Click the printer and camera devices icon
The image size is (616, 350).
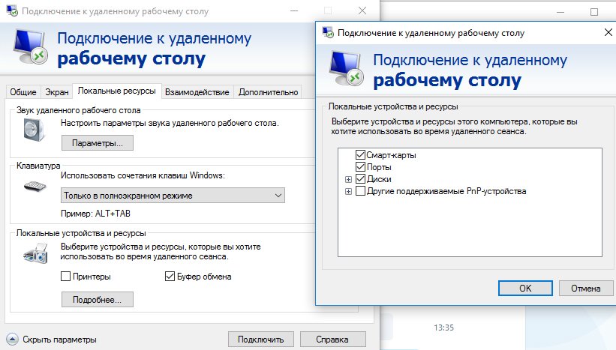(36, 253)
